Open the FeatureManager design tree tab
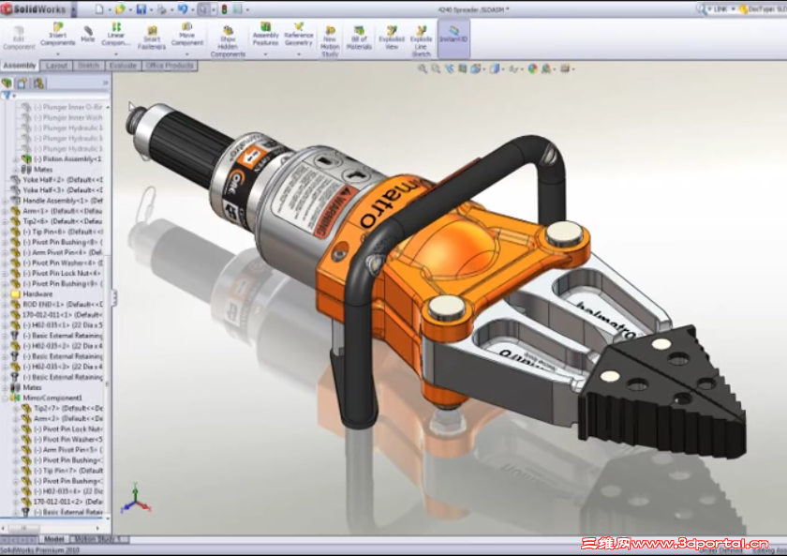Viewport: 787px width, 556px height. [x=7, y=83]
